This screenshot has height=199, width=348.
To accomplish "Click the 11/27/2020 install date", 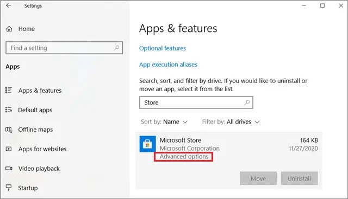I will [x=303, y=149].
